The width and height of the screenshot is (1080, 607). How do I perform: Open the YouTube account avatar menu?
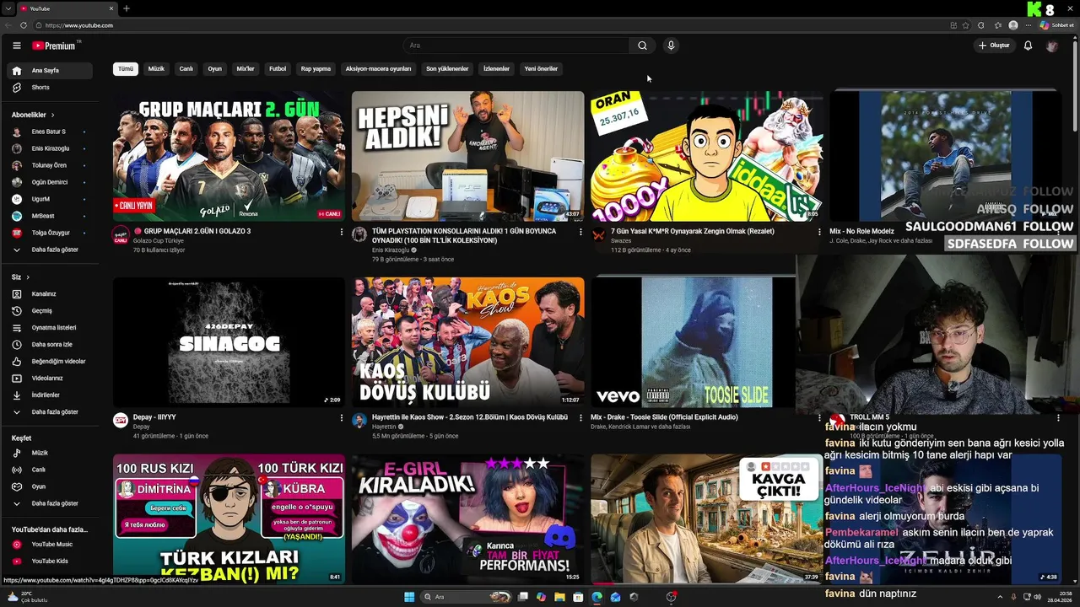1051,46
